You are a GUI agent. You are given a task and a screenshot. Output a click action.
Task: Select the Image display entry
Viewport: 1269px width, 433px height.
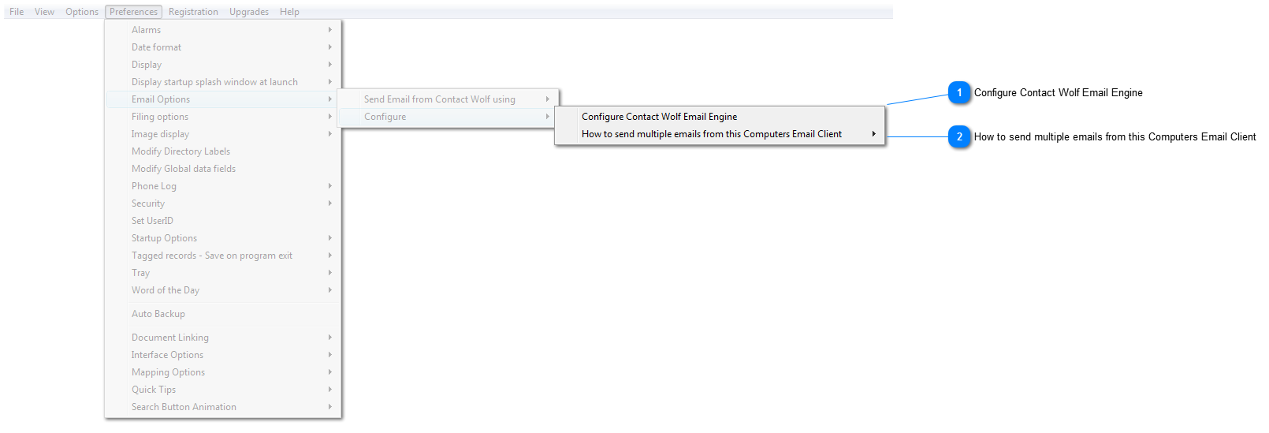[223, 134]
